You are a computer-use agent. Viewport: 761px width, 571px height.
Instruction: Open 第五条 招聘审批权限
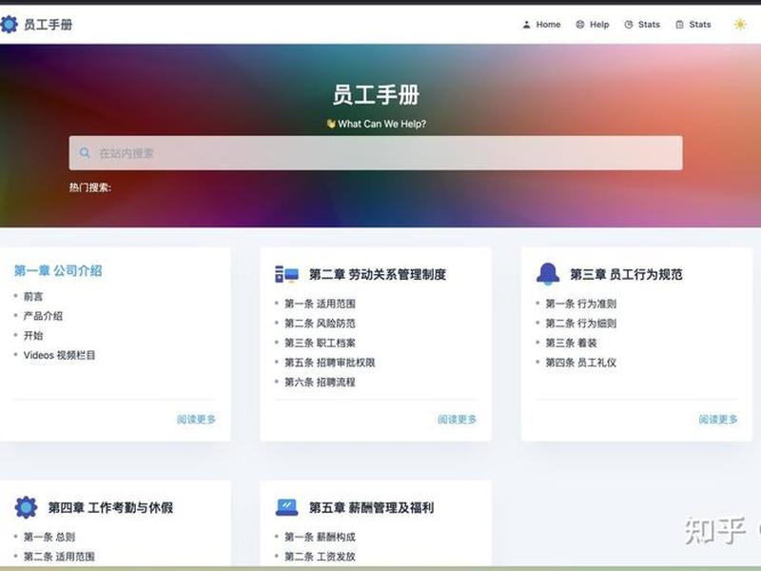click(x=329, y=363)
